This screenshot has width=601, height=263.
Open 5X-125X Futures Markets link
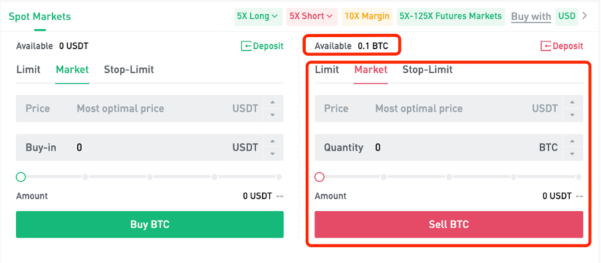pyautogui.click(x=451, y=17)
